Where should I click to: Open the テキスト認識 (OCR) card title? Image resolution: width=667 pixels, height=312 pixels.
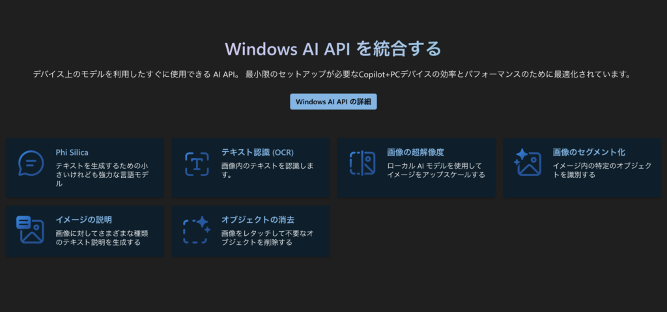tap(258, 152)
